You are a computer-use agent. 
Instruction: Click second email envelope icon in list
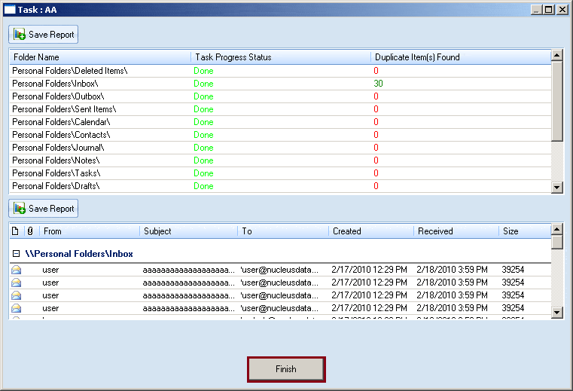(17, 283)
